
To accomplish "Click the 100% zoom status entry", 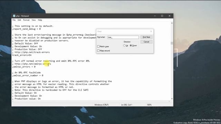I will [x=149, y=105].
